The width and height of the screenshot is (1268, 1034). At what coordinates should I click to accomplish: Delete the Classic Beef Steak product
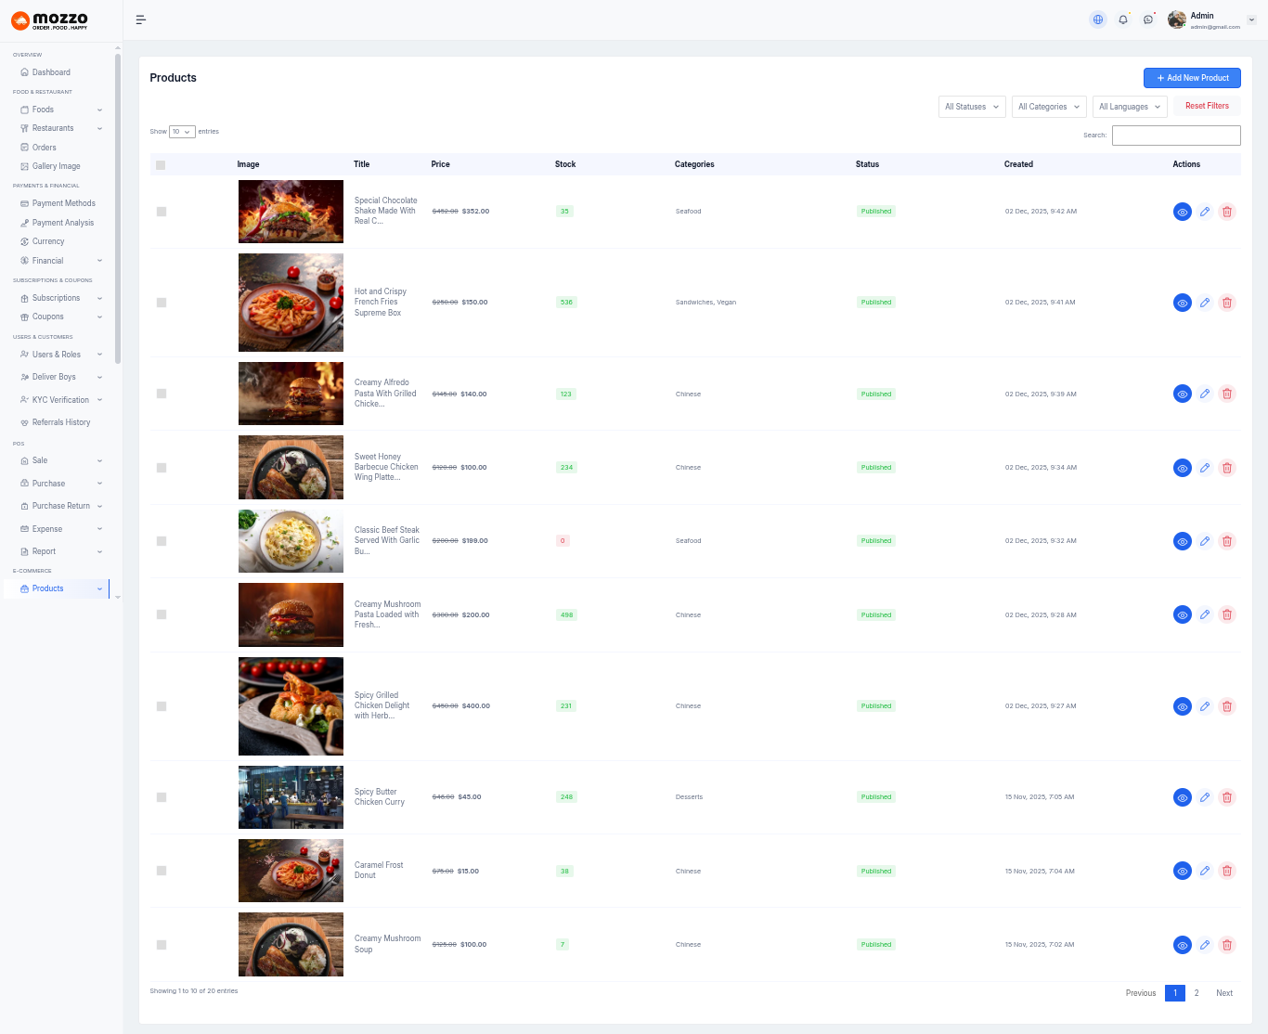1227,541
